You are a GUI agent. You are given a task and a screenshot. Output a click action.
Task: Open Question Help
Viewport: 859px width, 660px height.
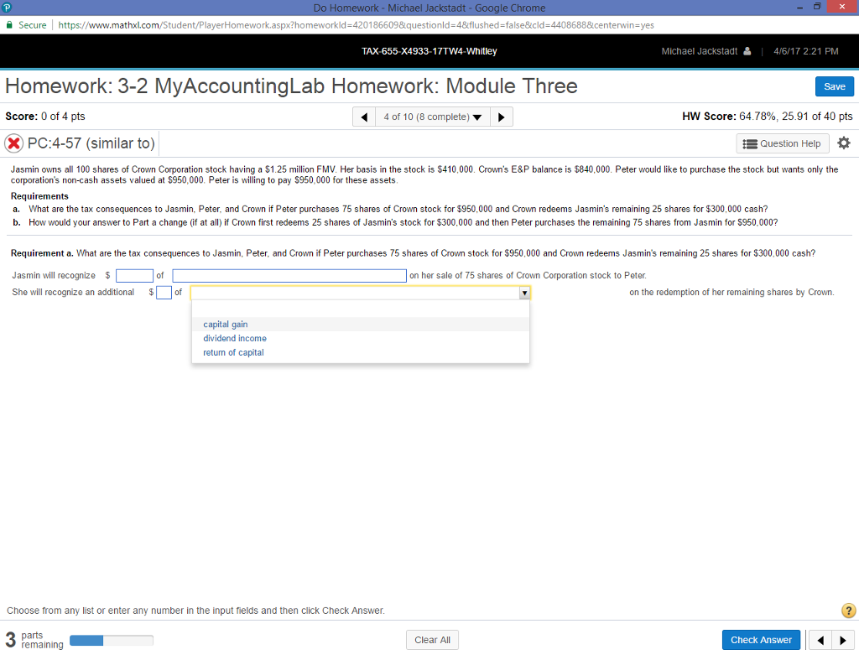[782, 143]
